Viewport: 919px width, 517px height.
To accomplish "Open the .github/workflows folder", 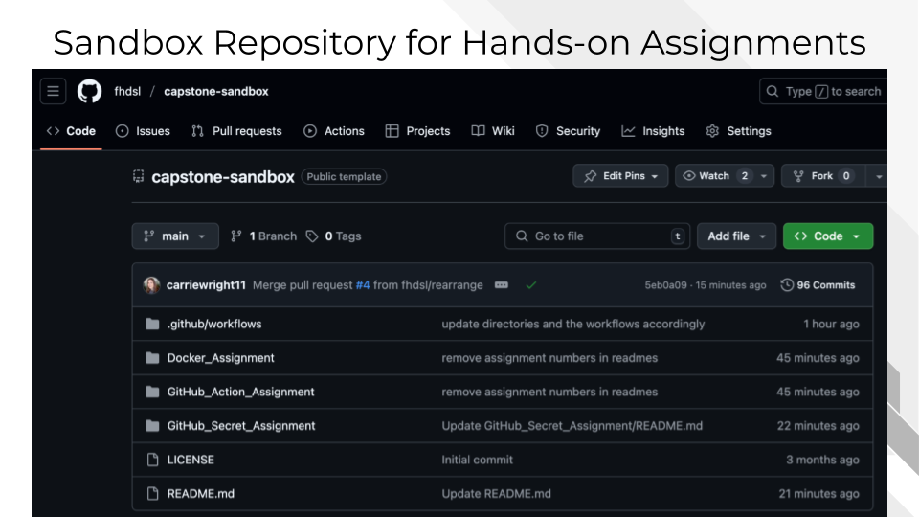I will pos(214,325).
